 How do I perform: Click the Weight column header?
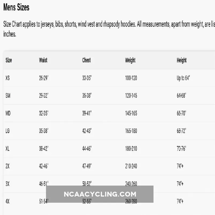coord(130,60)
